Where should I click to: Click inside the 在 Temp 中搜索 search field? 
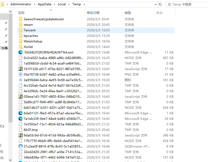click(184, 4)
